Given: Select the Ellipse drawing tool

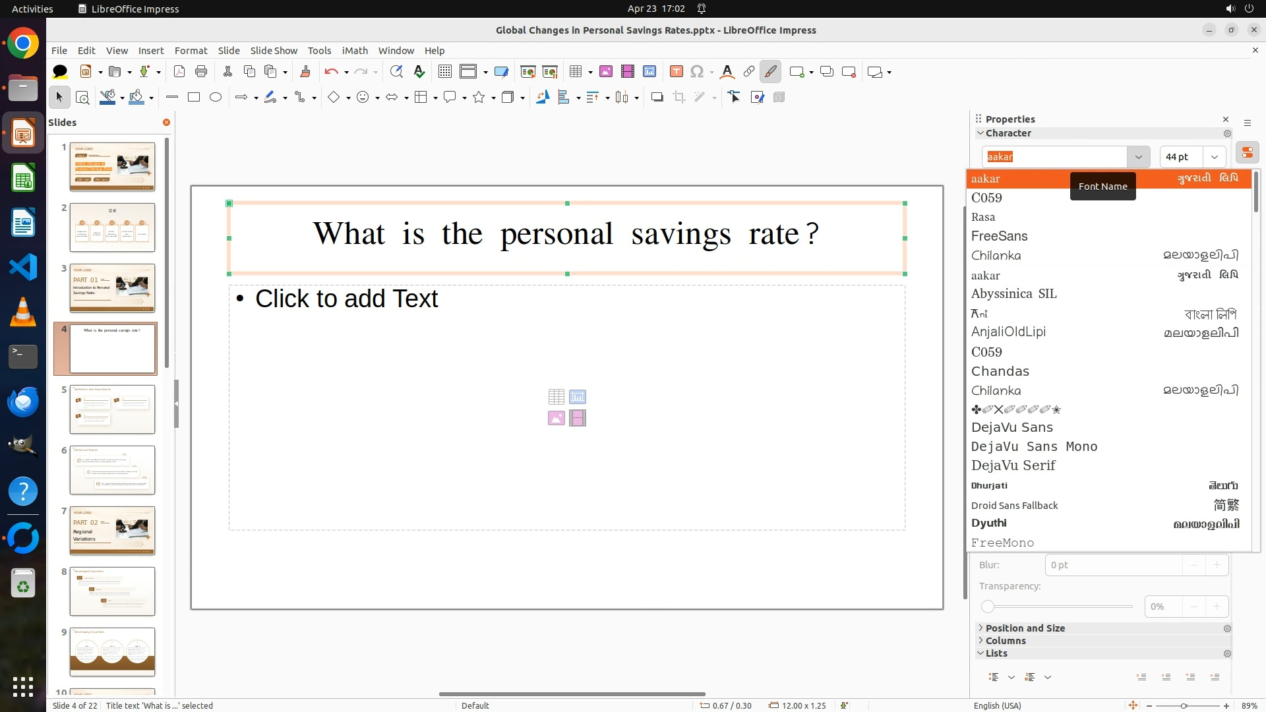Looking at the screenshot, I should [216, 98].
